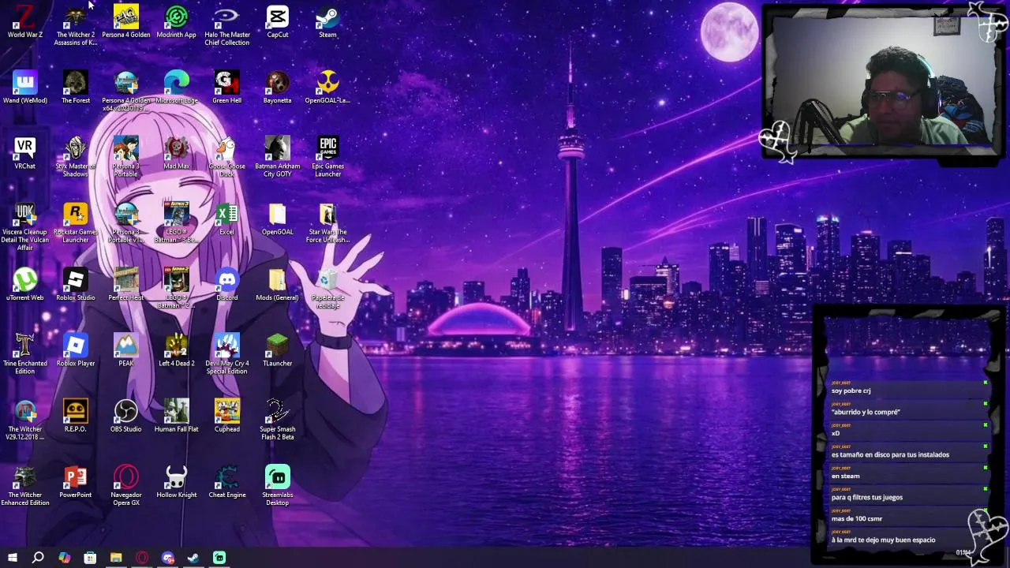The width and height of the screenshot is (1010, 568).
Task: Open the Microsoft Edge desktop shortcut
Action: tap(177, 87)
